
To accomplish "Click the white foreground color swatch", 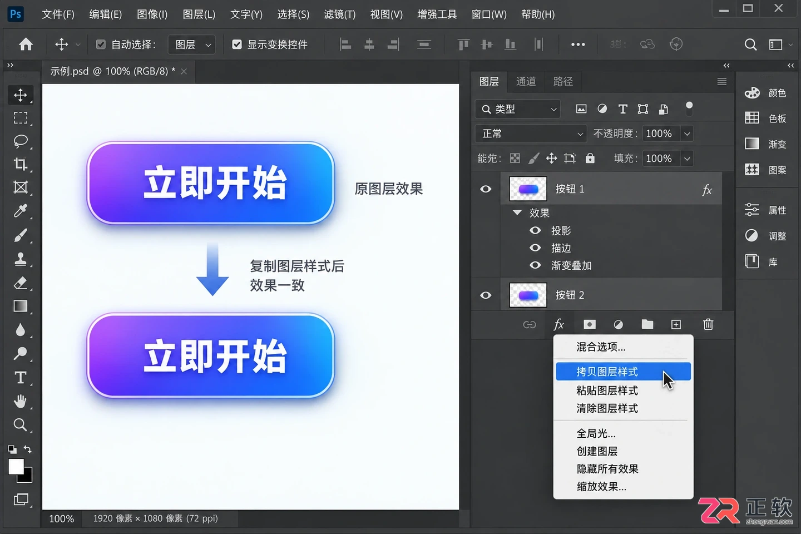I will 15,466.
